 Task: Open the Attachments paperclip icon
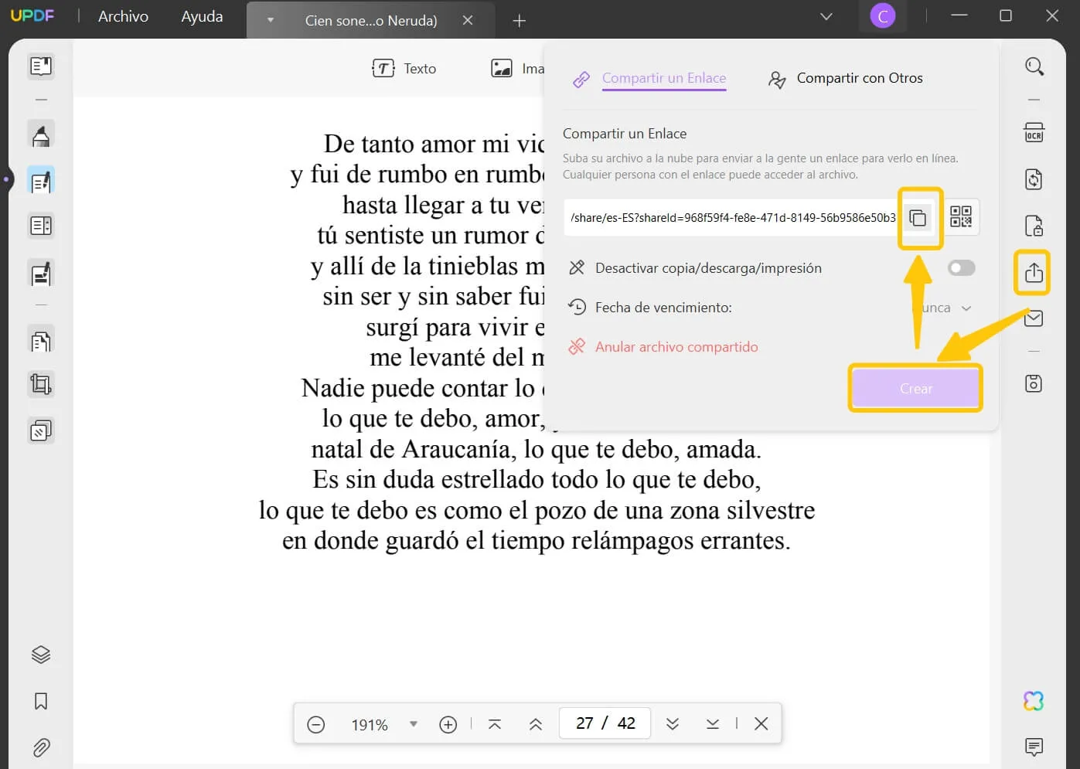click(41, 747)
